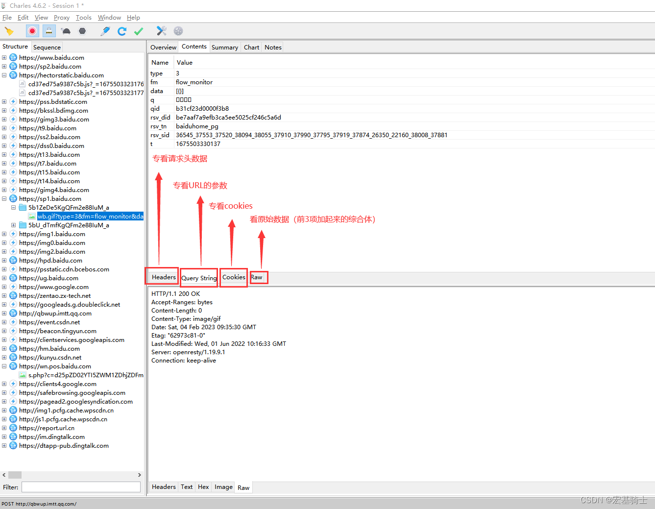Click the globe icon for https://sp2.baidu.com
The image size is (655, 509).
tap(13, 67)
